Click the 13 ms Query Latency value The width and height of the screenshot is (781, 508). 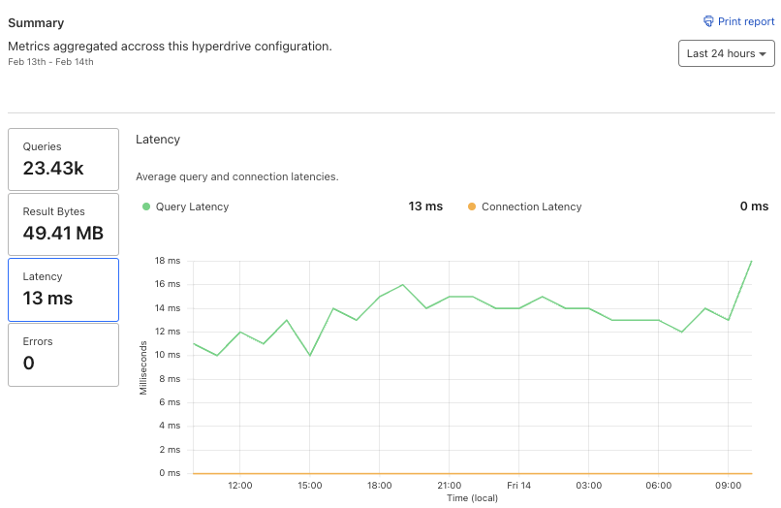click(x=425, y=206)
